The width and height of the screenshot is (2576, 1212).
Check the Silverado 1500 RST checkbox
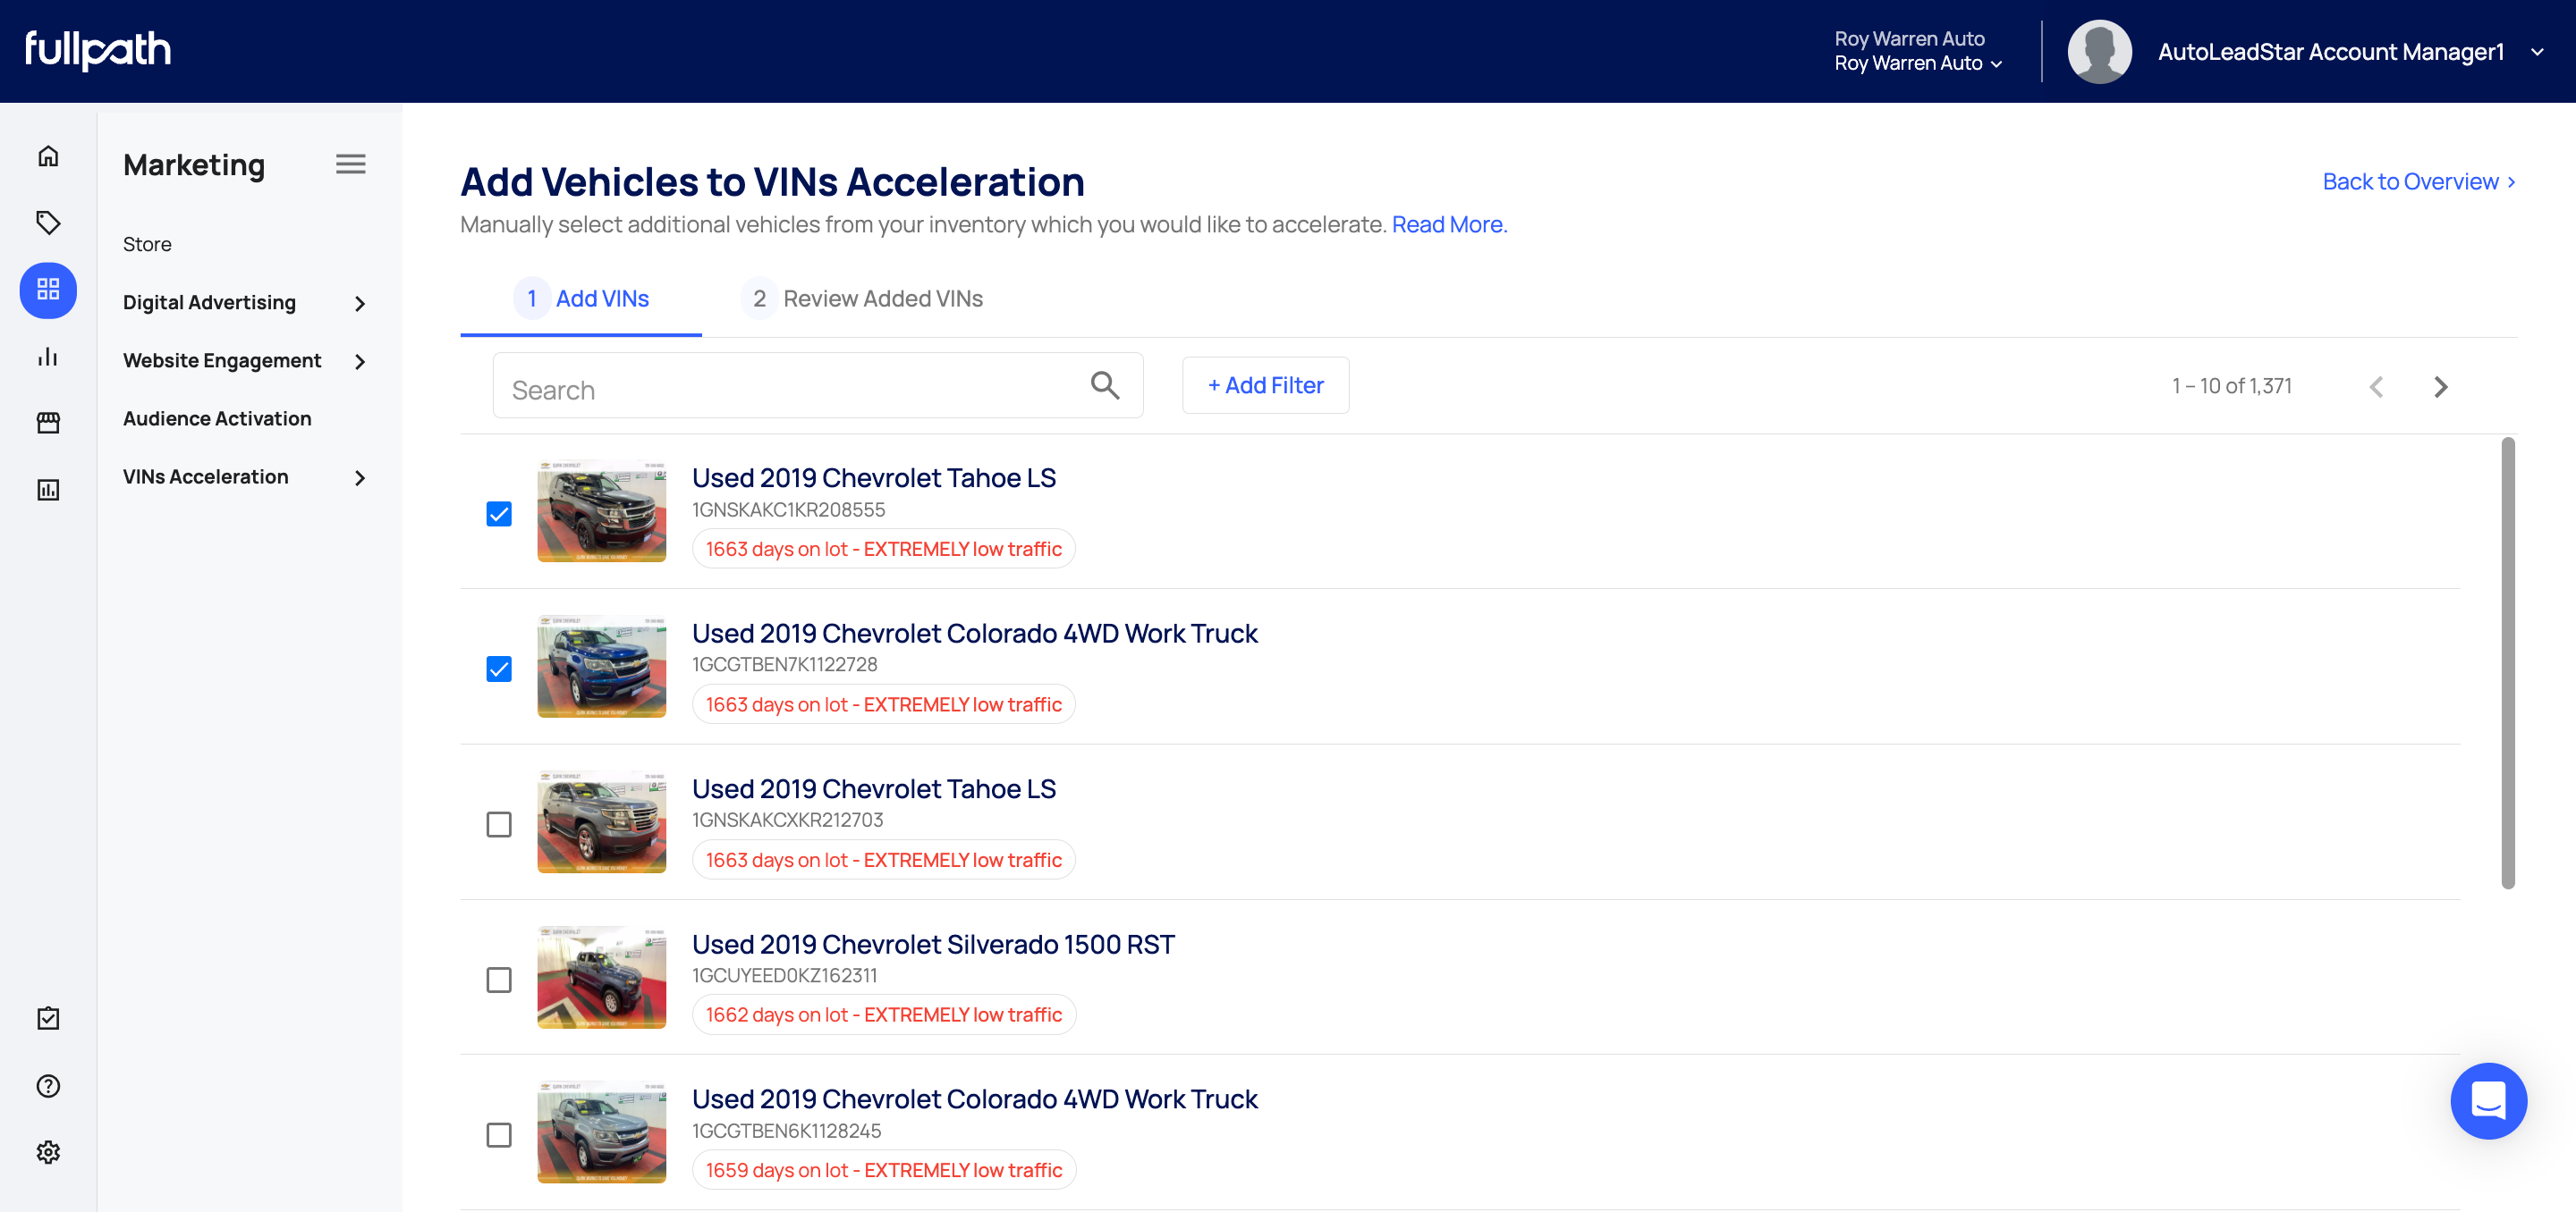pos(499,980)
